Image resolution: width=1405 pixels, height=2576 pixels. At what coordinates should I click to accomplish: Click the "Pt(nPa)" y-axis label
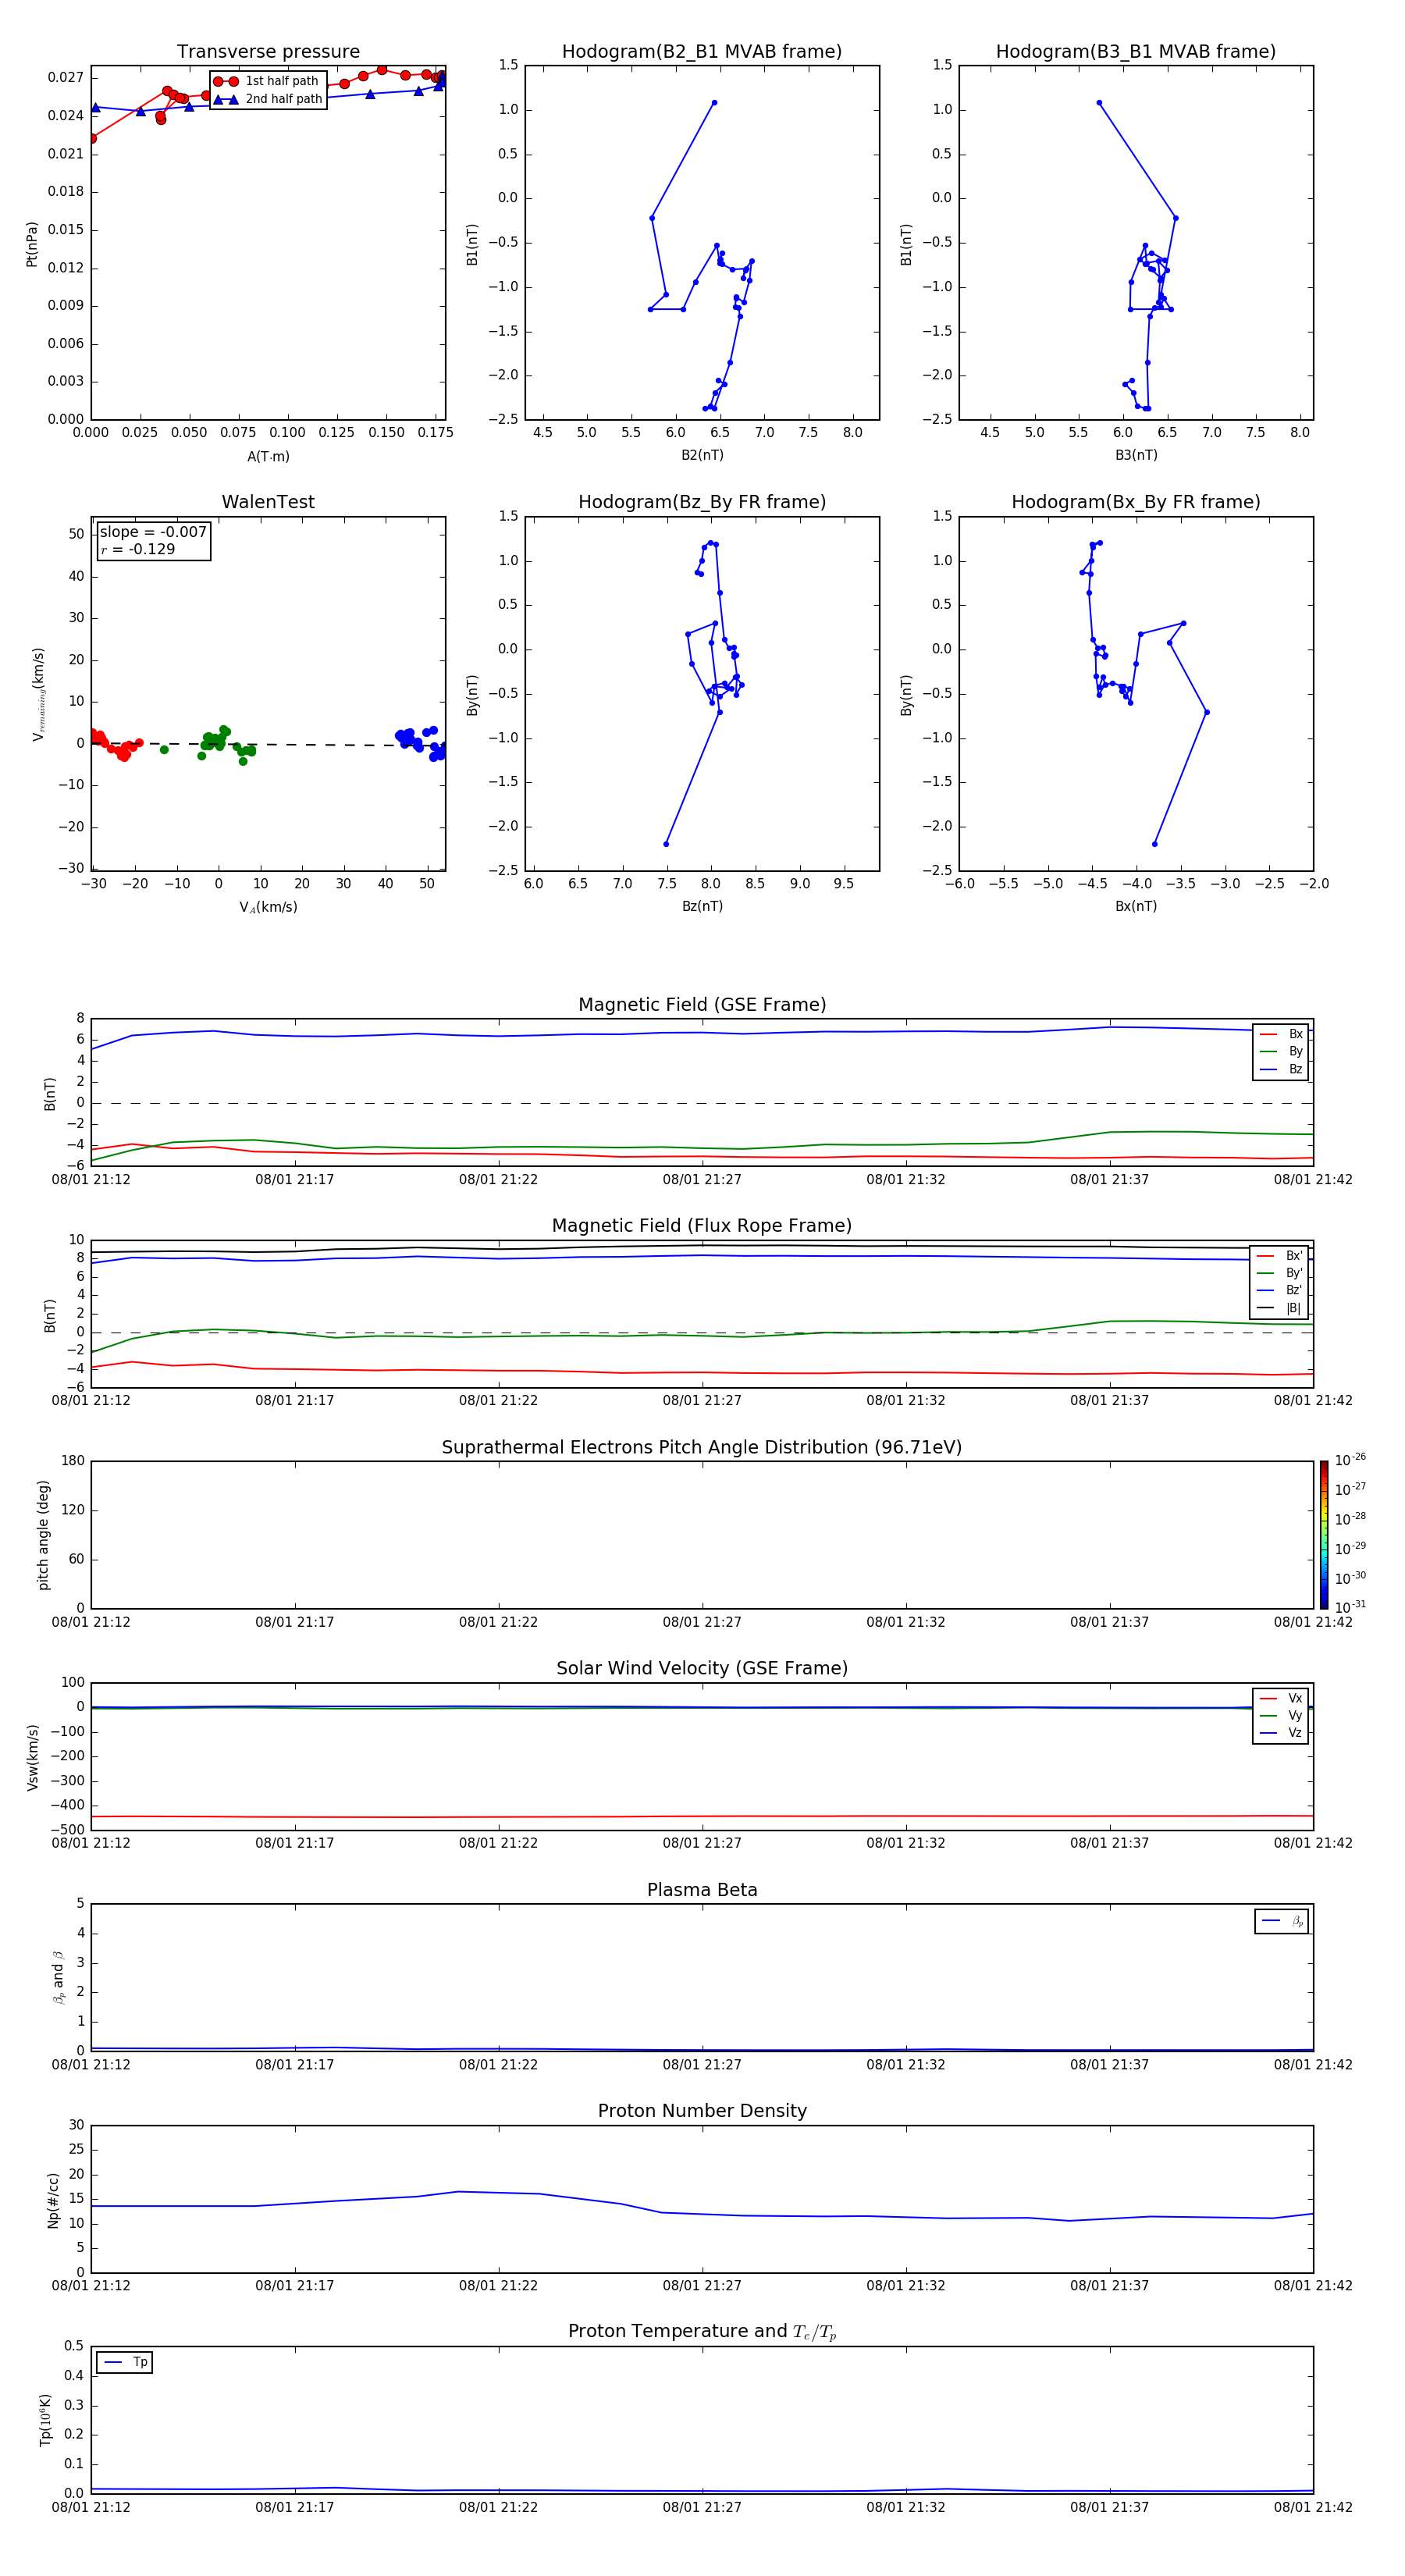(31, 243)
